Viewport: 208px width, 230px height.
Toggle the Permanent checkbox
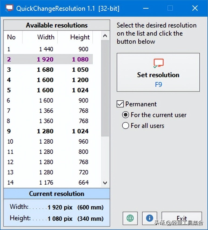(x=120, y=104)
